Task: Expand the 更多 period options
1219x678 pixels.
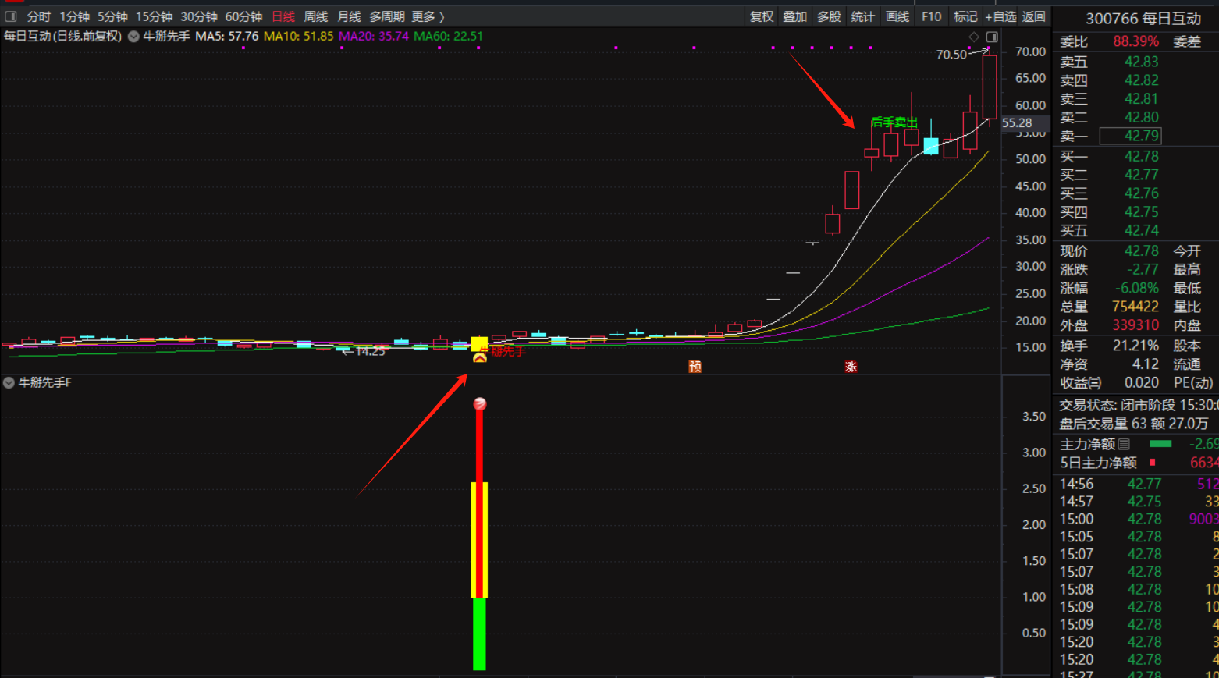Action: click(x=428, y=16)
